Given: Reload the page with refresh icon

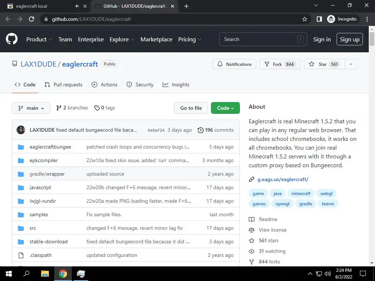Looking at the screenshot, I should click(31, 19).
